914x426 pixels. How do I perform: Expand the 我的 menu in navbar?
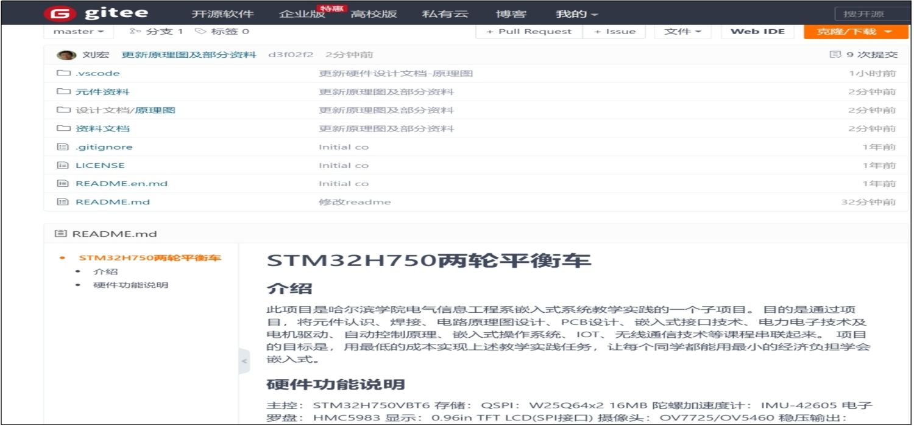click(x=576, y=14)
